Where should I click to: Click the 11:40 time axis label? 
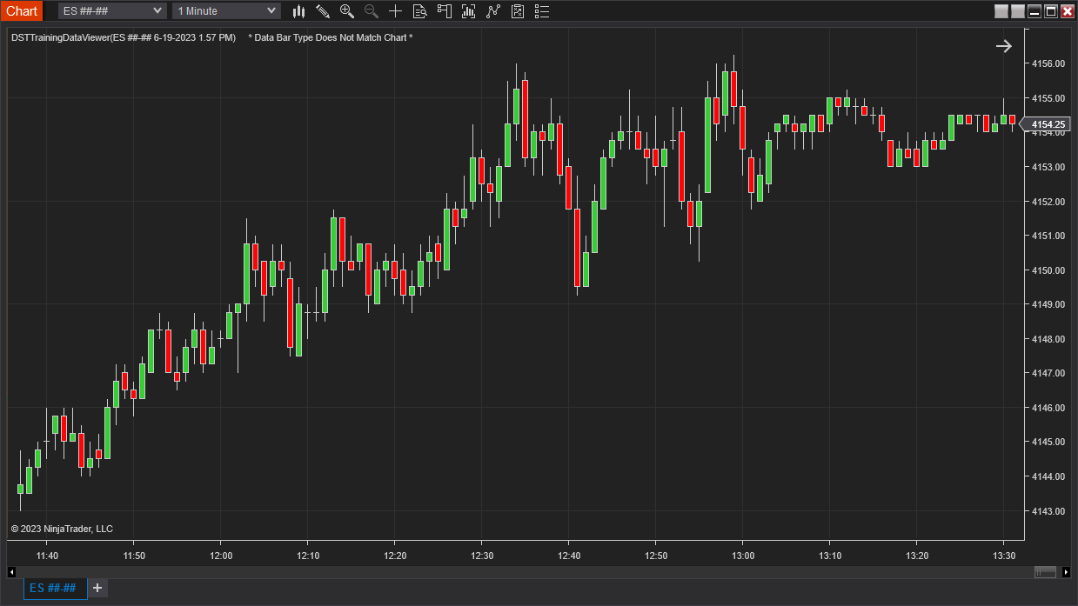pyautogui.click(x=47, y=556)
